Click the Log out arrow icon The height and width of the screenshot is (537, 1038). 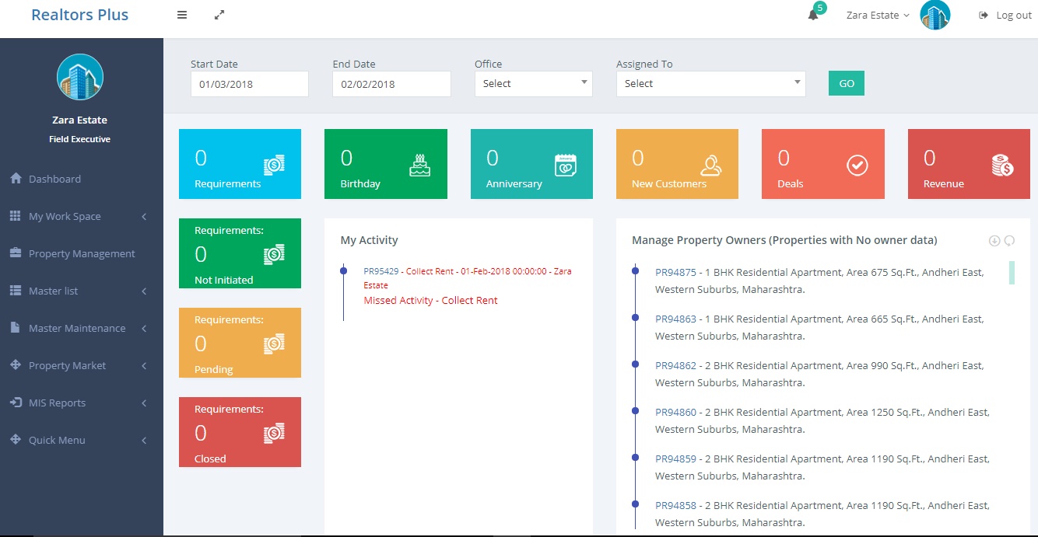984,16
